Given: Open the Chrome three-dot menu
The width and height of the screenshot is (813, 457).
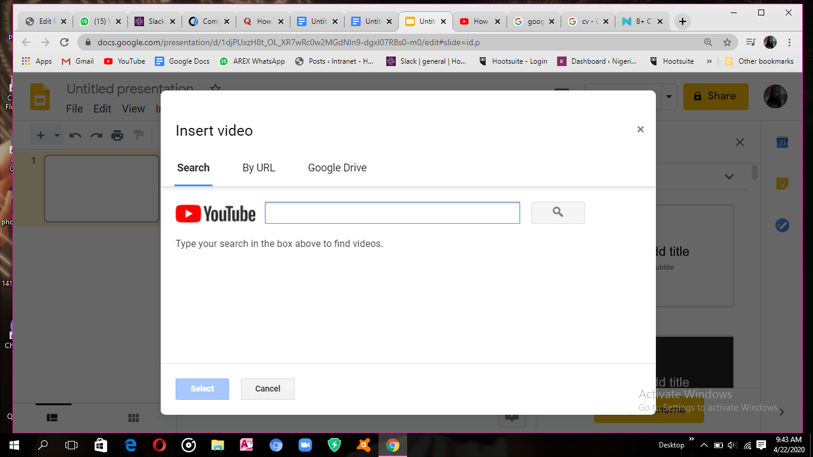Looking at the screenshot, I should (x=790, y=42).
